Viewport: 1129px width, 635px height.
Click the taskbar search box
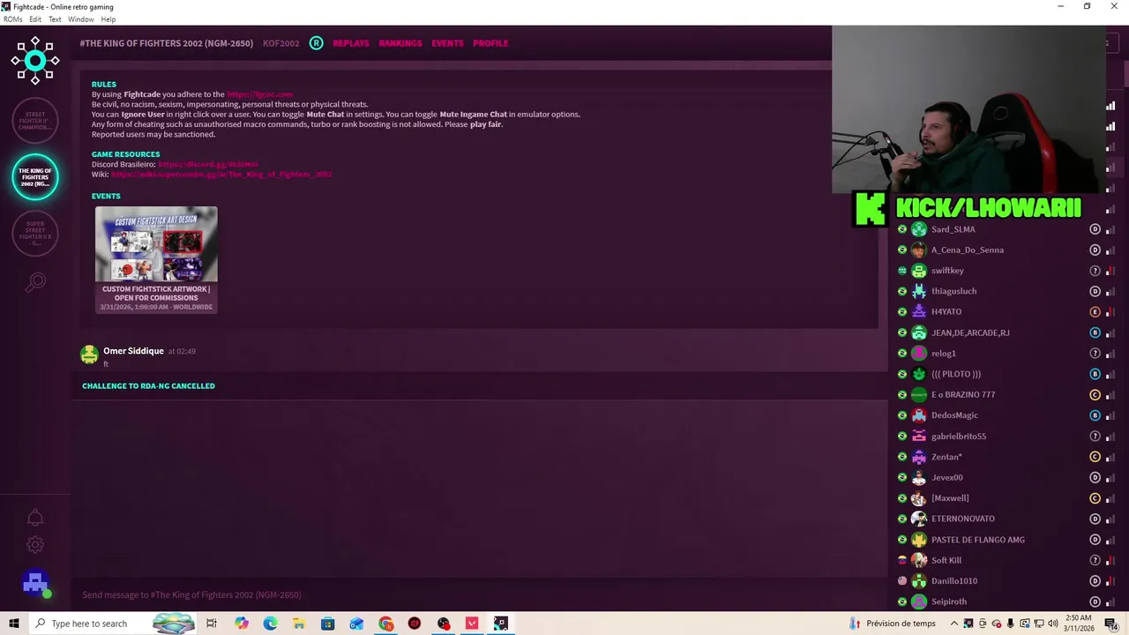click(x=113, y=624)
